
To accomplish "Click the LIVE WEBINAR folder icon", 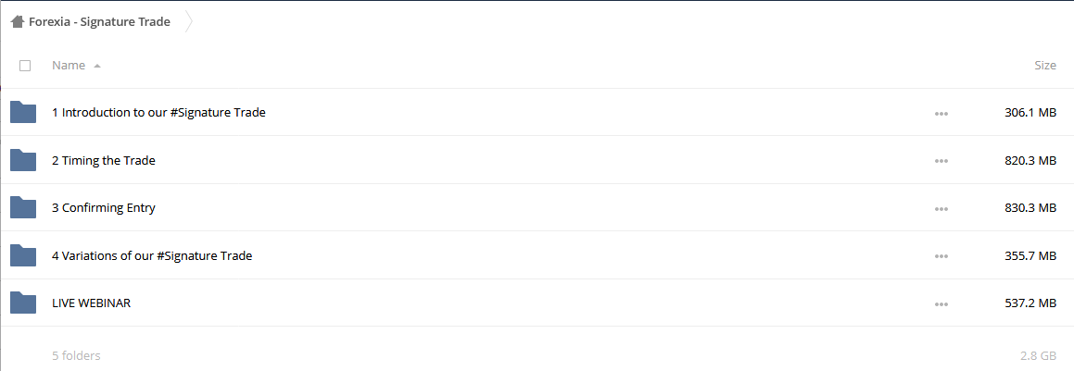I will 23,303.
